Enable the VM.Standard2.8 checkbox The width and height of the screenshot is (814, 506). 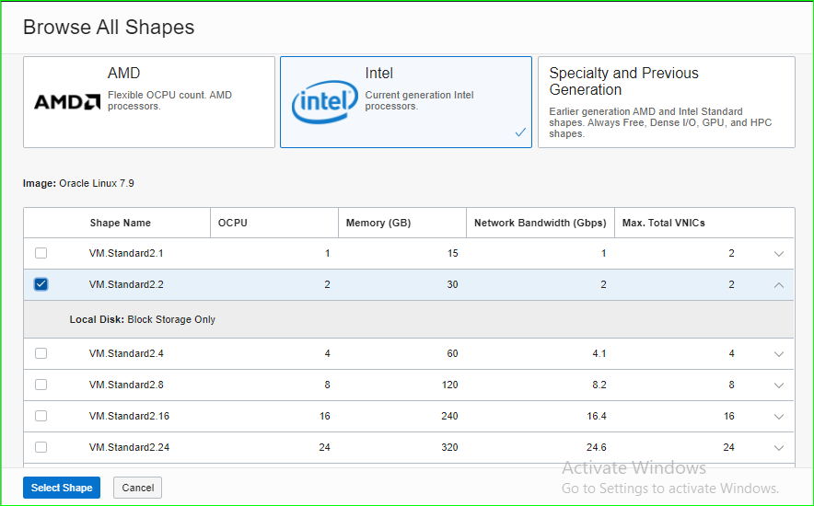41,385
